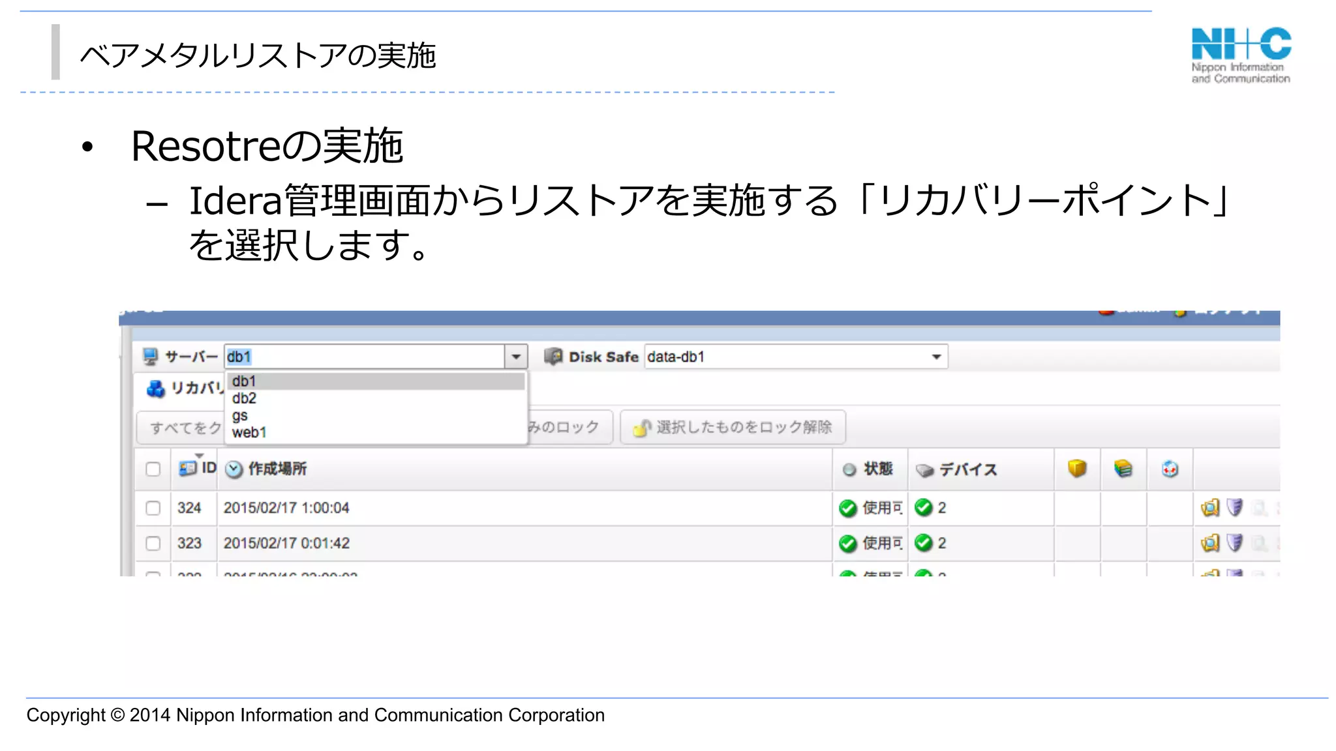Click the 選択したものをロック解除 button
This screenshot has width=1336, height=751.
(733, 427)
